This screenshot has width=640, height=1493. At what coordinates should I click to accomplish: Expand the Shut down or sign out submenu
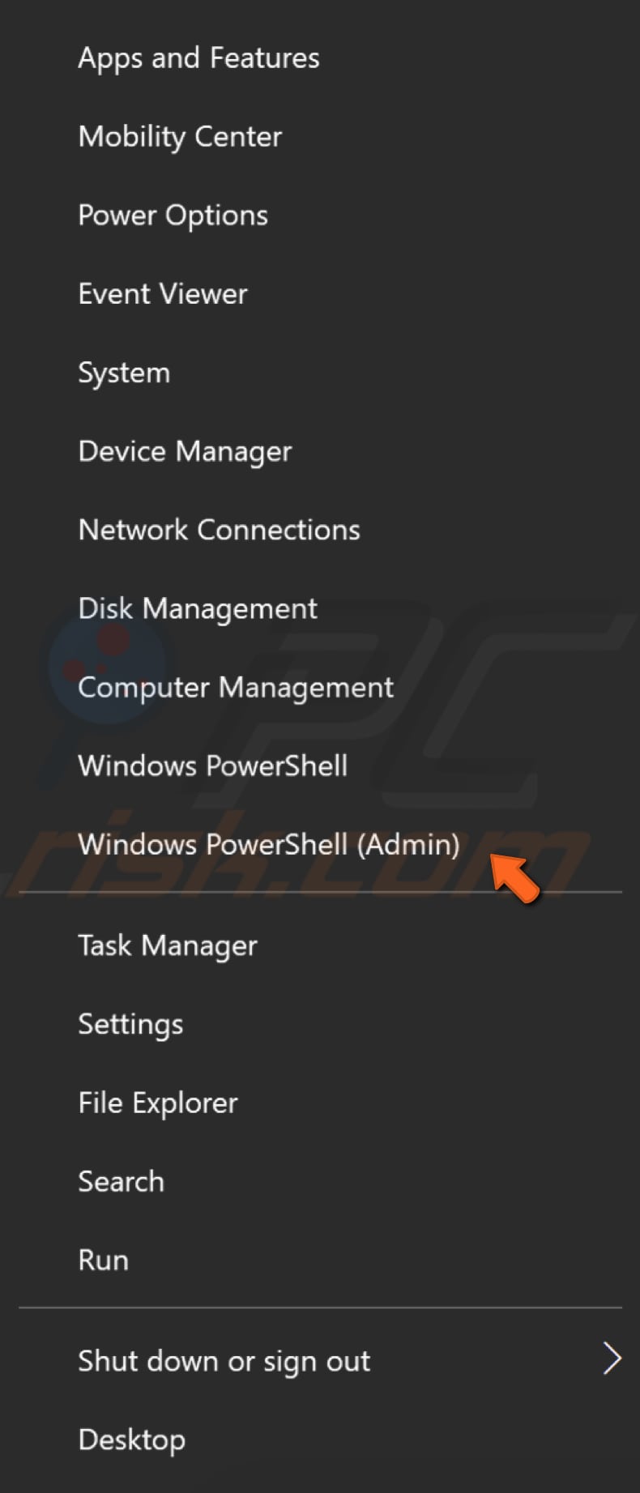[x=612, y=1359]
